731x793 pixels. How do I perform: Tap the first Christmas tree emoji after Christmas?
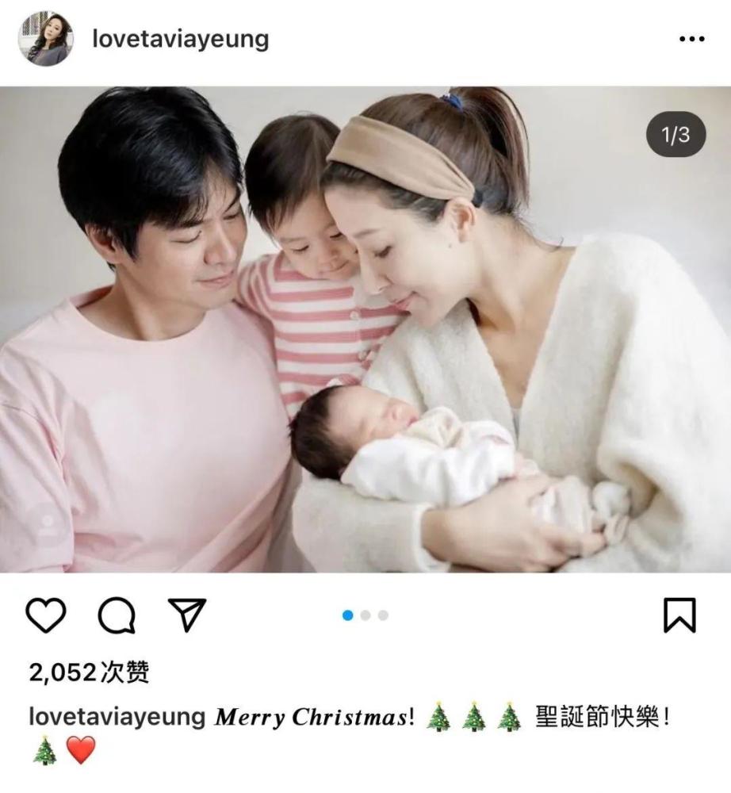point(438,716)
